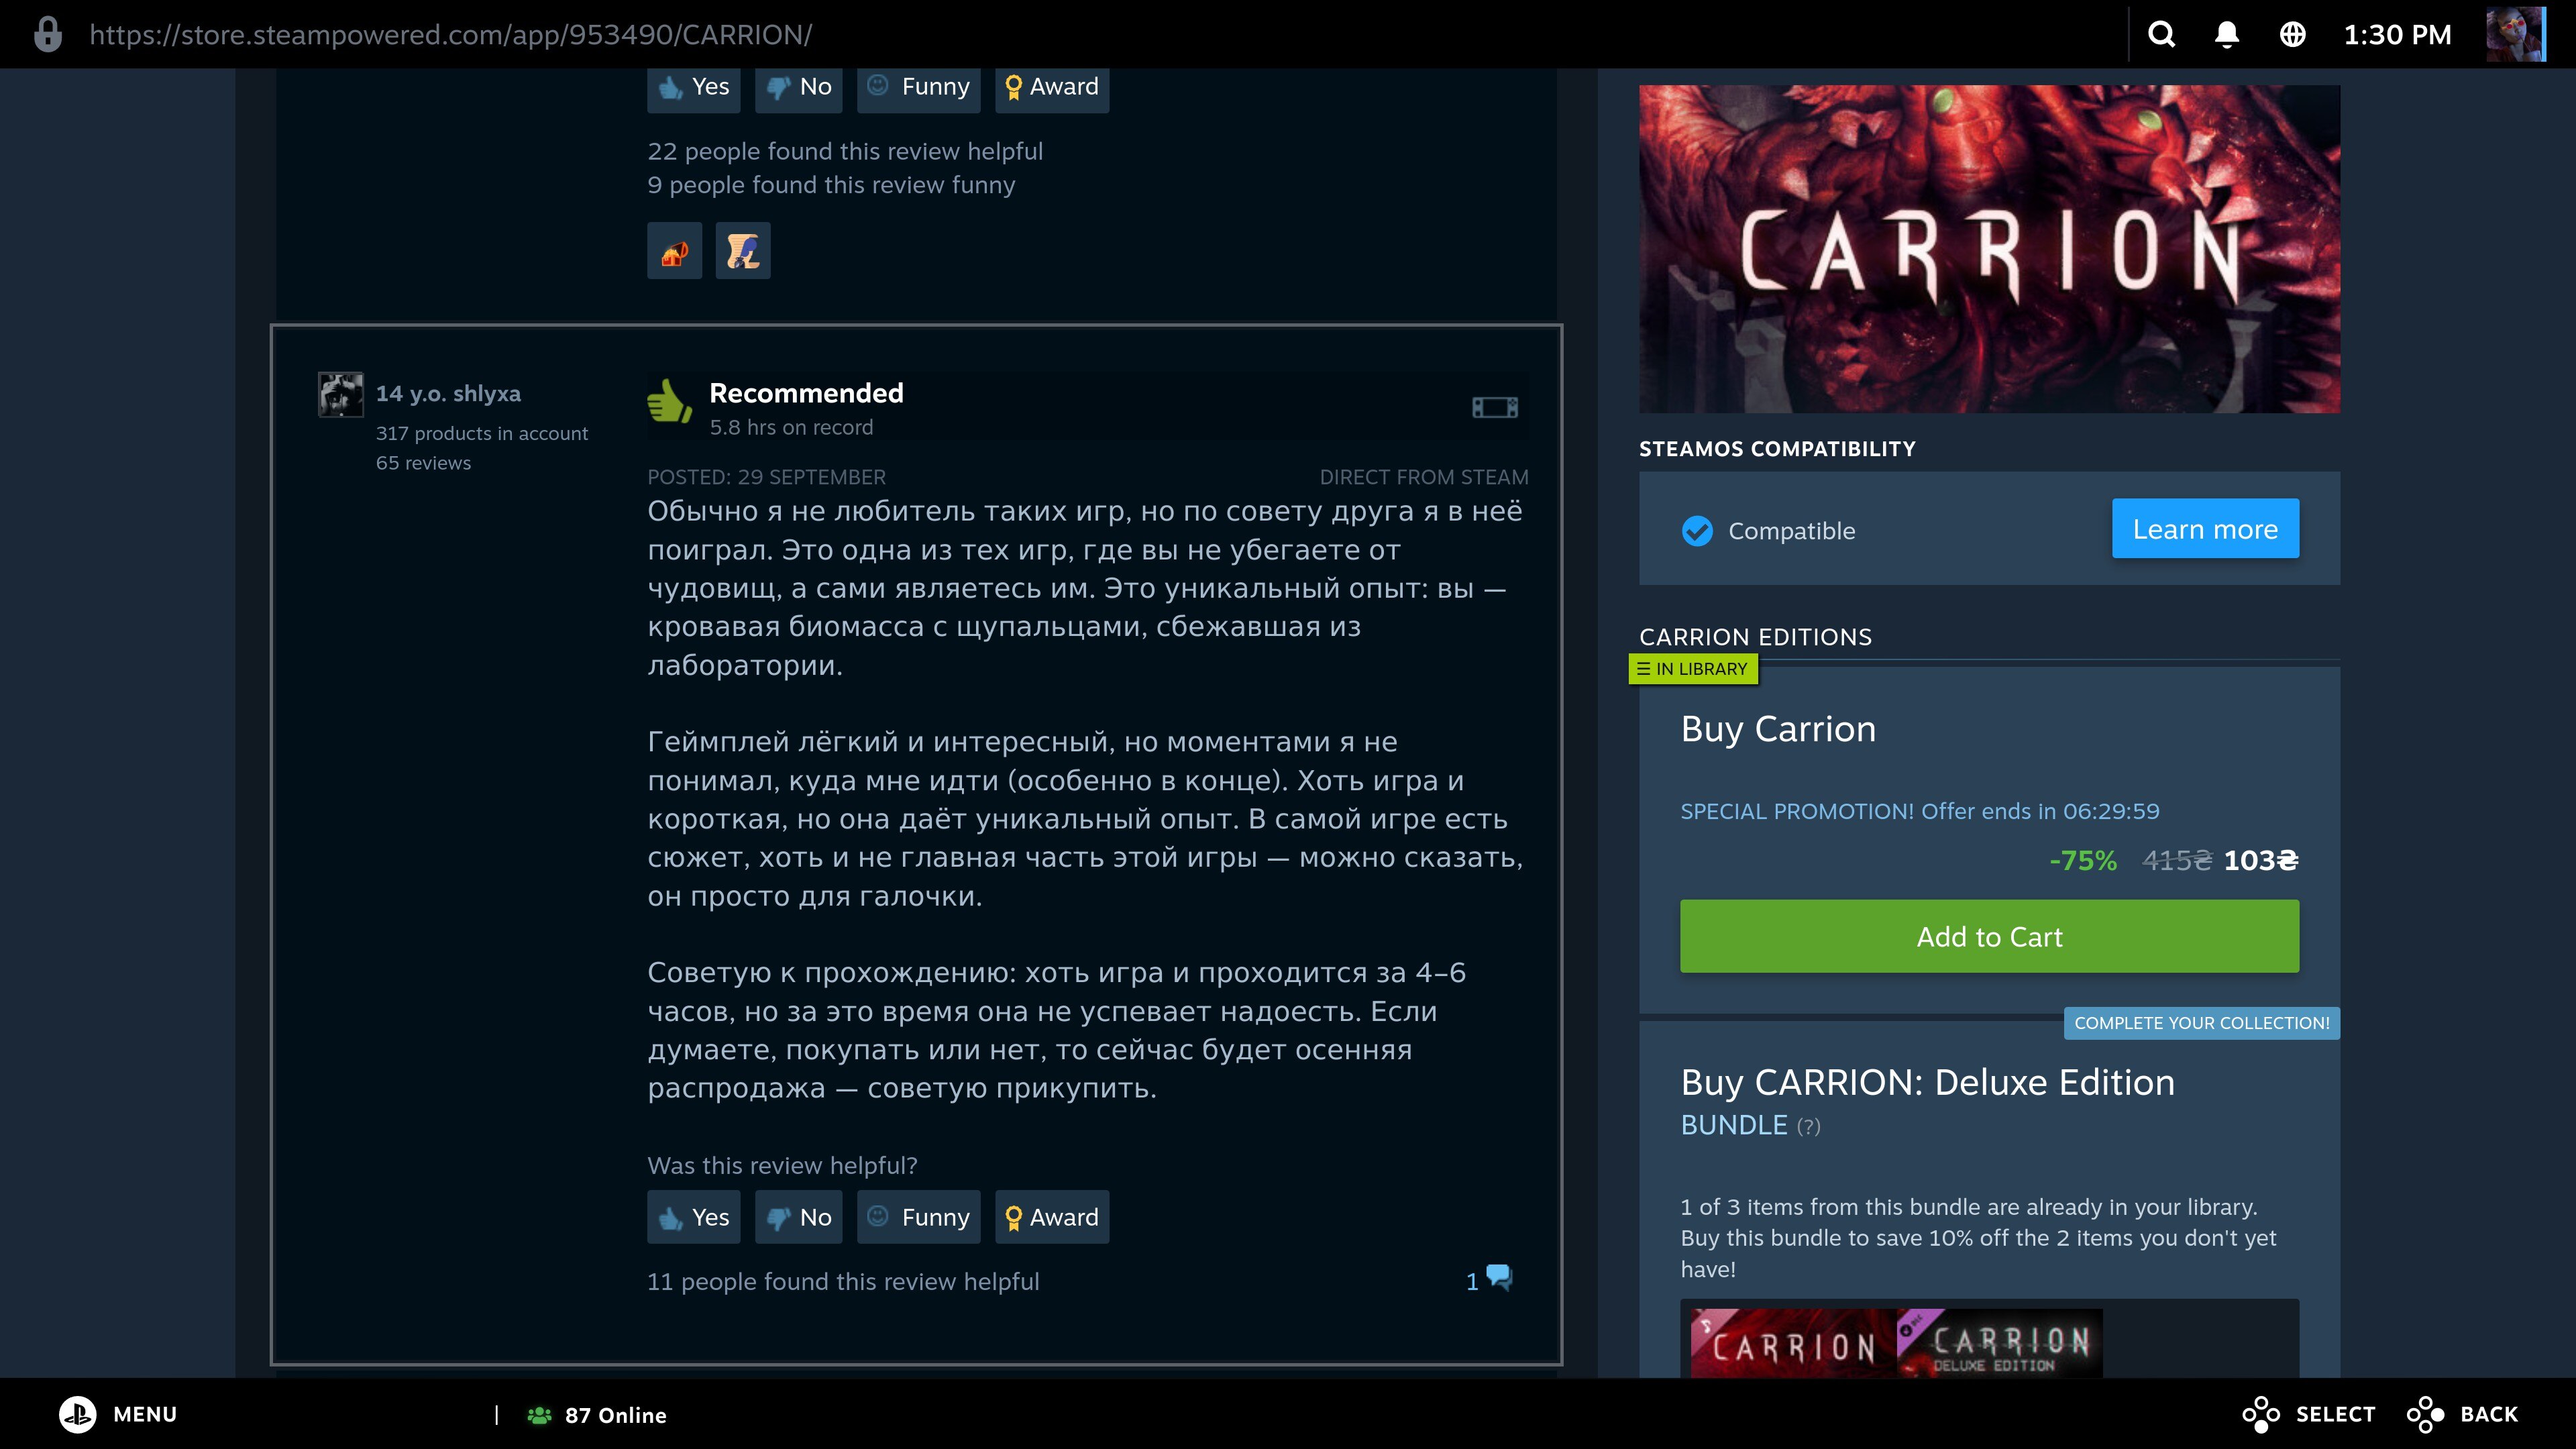Click the first review award badge
The width and height of the screenshot is (2576, 1449).
pyautogui.click(x=674, y=251)
